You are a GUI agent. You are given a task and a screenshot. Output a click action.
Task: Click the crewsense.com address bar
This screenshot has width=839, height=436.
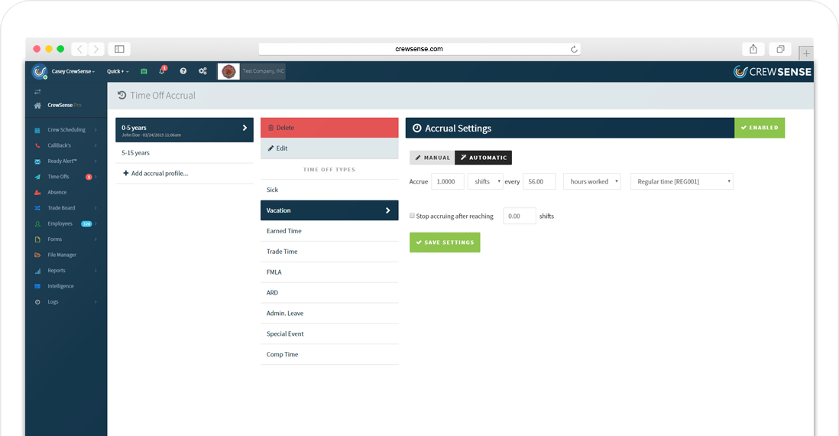click(419, 49)
